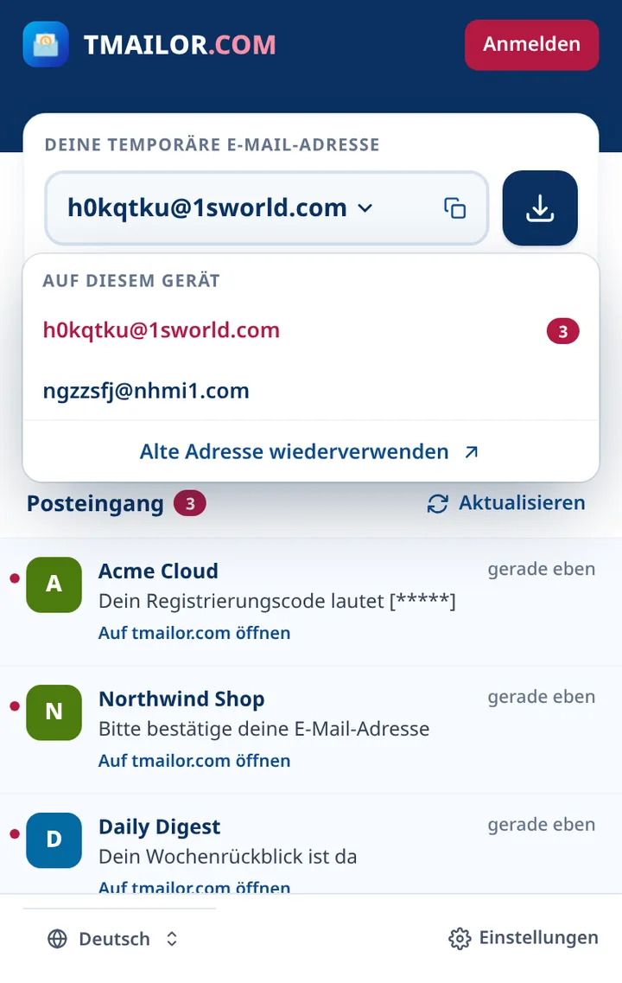Click the green A avatar icon
The image size is (622, 983).
54,584
